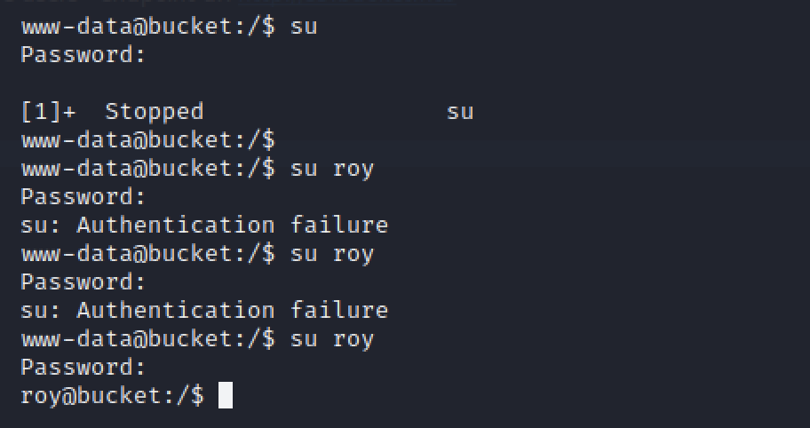Click the su command name right of Stopped
Viewport: 810px width, 428px height.
[x=460, y=112]
